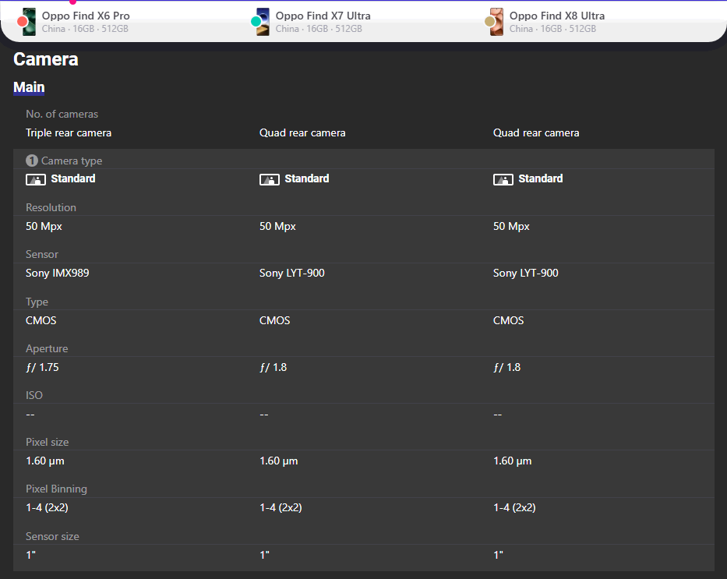Click 'Standard' label in Find X6 Pro column
This screenshot has height=579, width=727.
[73, 178]
